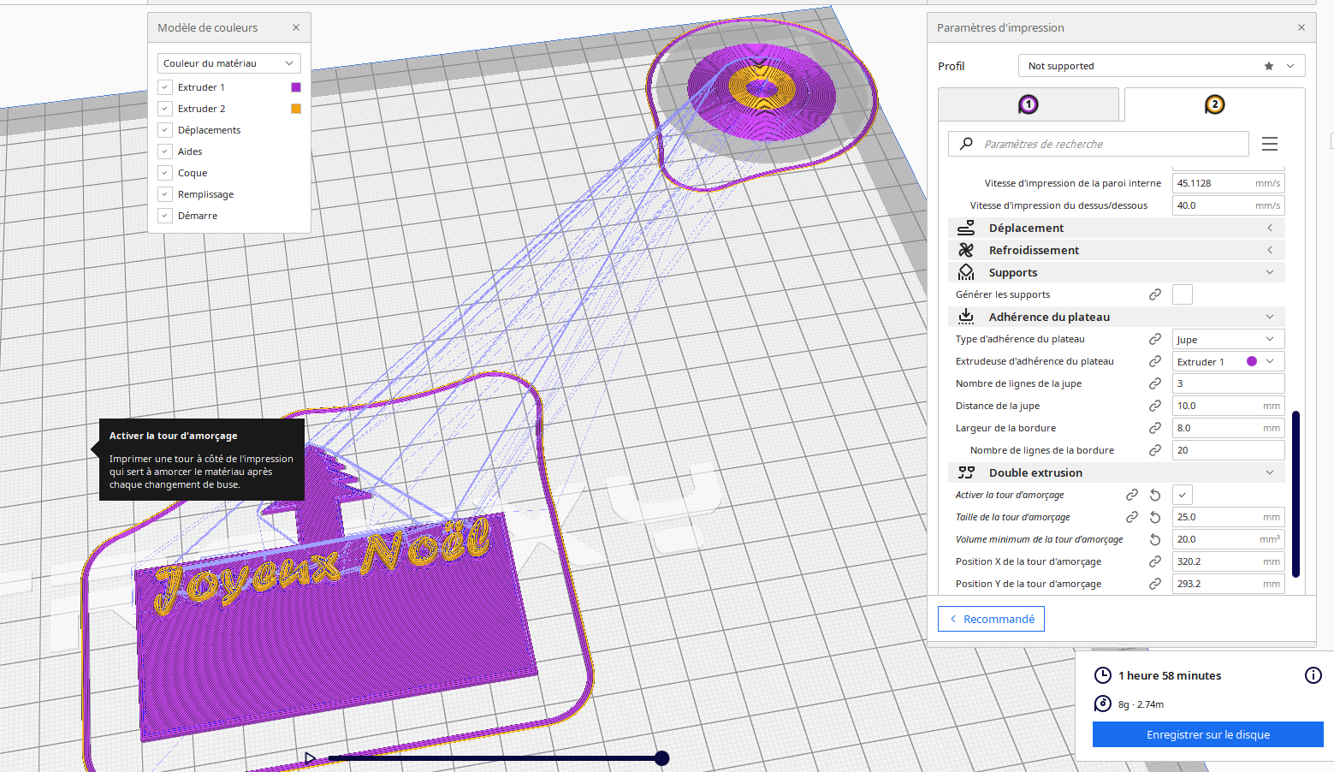Open the 'Couleur du matériau' color scheme dropdown
This screenshot has width=1334, height=772.
click(228, 63)
